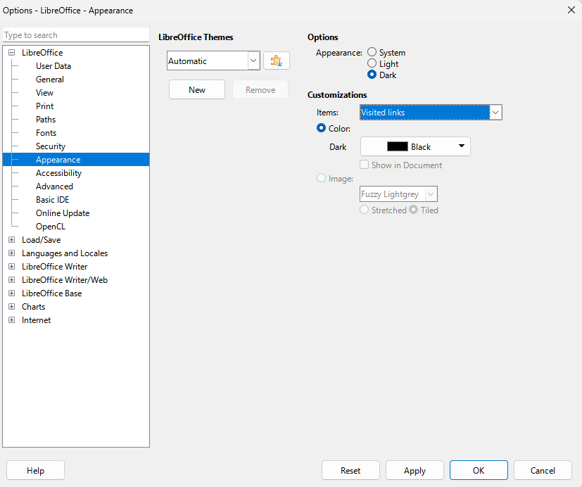This screenshot has height=487, width=582.
Task: Open the User Data settings page
Action: point(53,66)
